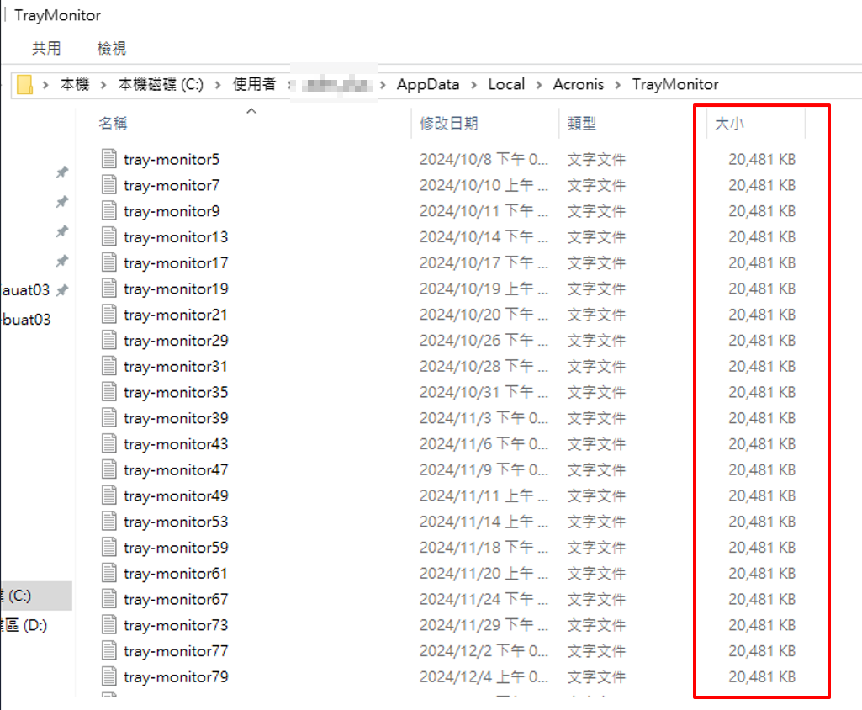Click the tray-monitor79 file icon
The image size is (862, 710).
(x=108, y=676)
